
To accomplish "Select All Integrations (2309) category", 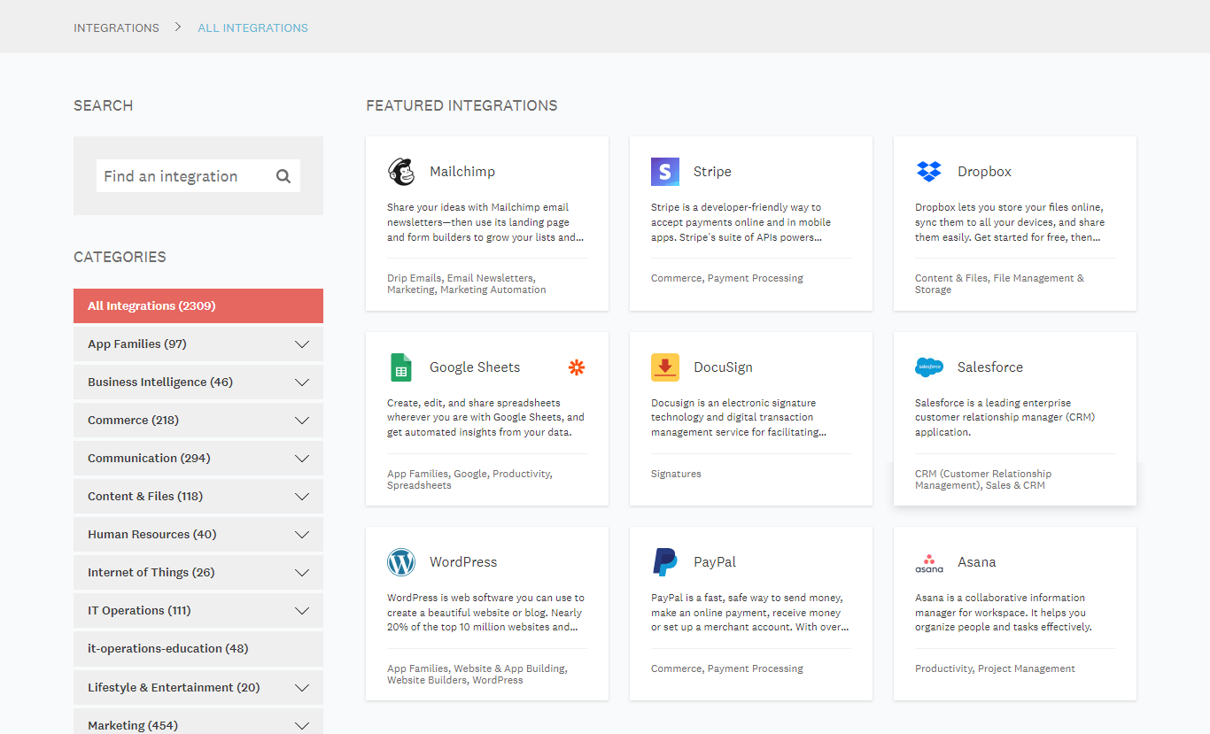I will [198, 305].
